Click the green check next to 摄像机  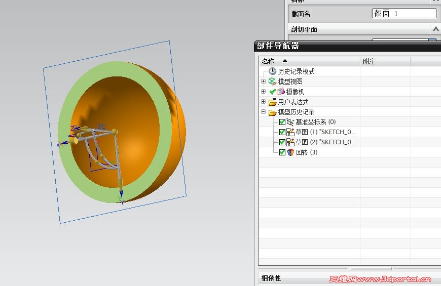pyautogui.click(x=272, y=92)
